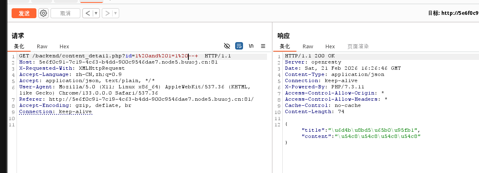Open the response 页面渲染 render tab

point(358,46)
